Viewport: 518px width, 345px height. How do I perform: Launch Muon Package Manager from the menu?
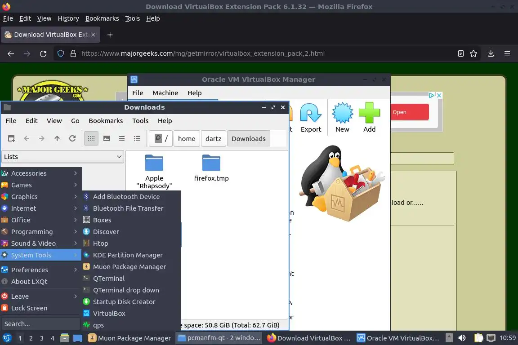pyautogui.click(x=131, y=267)
